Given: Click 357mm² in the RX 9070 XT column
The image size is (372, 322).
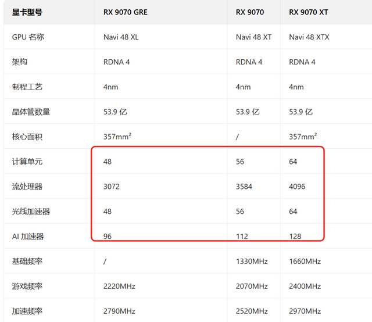Looking at the screenshot, I should (x=303, y=137).
